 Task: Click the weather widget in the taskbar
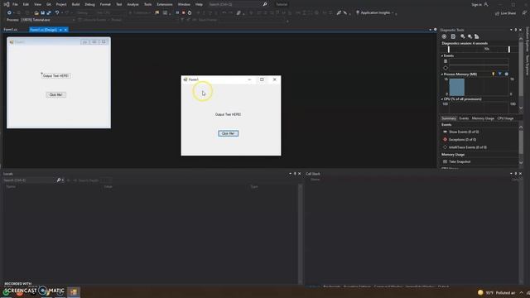(497, 292)
